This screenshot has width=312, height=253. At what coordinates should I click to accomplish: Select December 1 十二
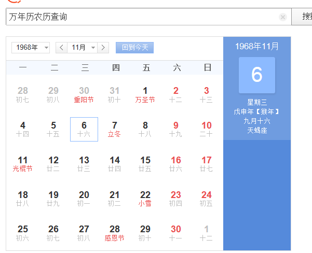[x=207, y=233]
